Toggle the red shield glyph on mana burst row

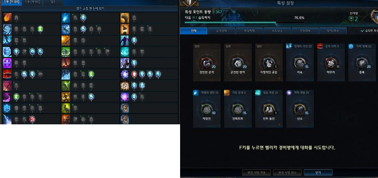pyautogui.click(x=134, y=74)
